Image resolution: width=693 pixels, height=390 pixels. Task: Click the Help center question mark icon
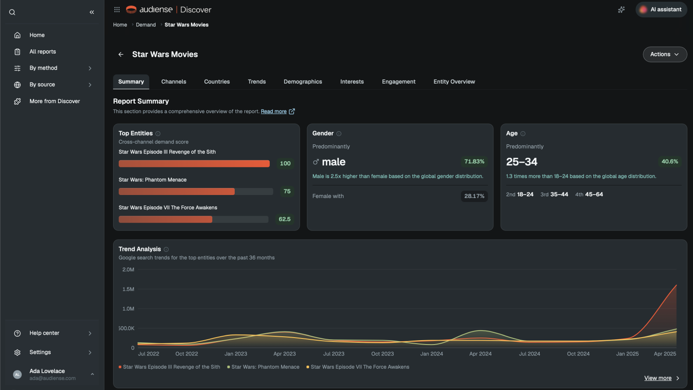pyautogui.click(x=17, y=333)
